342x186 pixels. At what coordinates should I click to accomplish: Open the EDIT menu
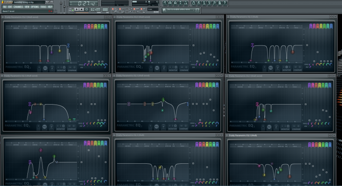[10, 7]
